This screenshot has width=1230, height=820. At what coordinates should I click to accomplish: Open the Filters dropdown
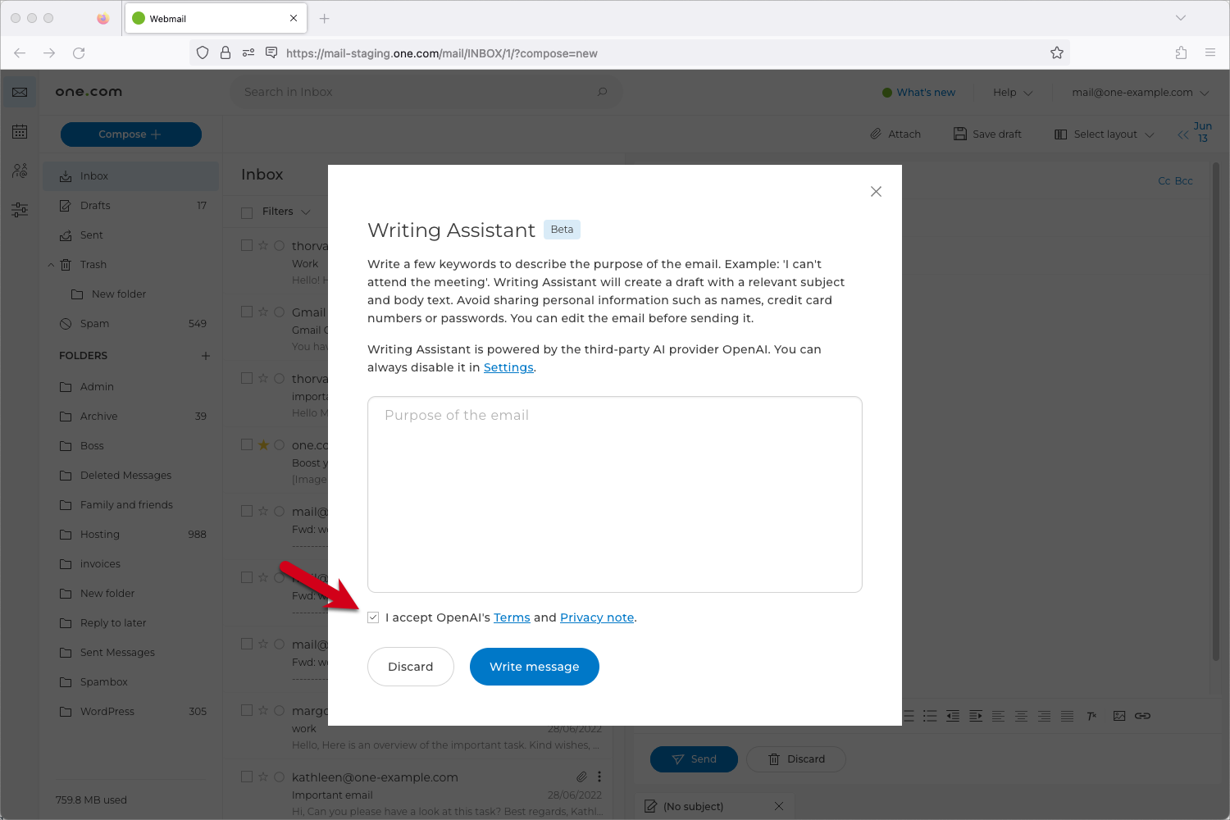286,212
